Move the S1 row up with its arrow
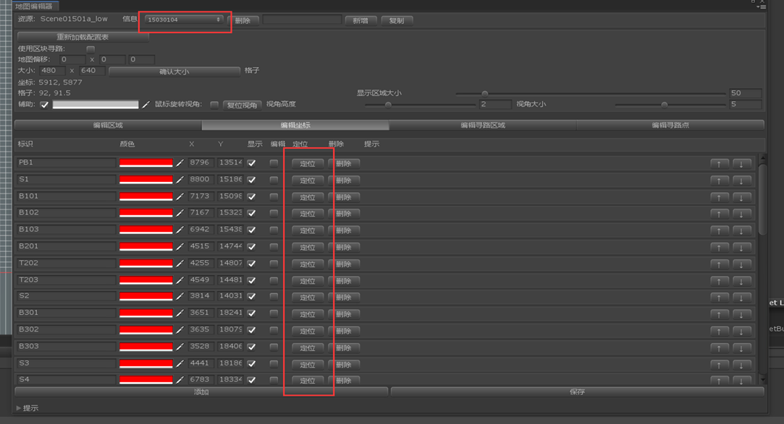This screenshot has width=784, height=424. coord(719,181)
